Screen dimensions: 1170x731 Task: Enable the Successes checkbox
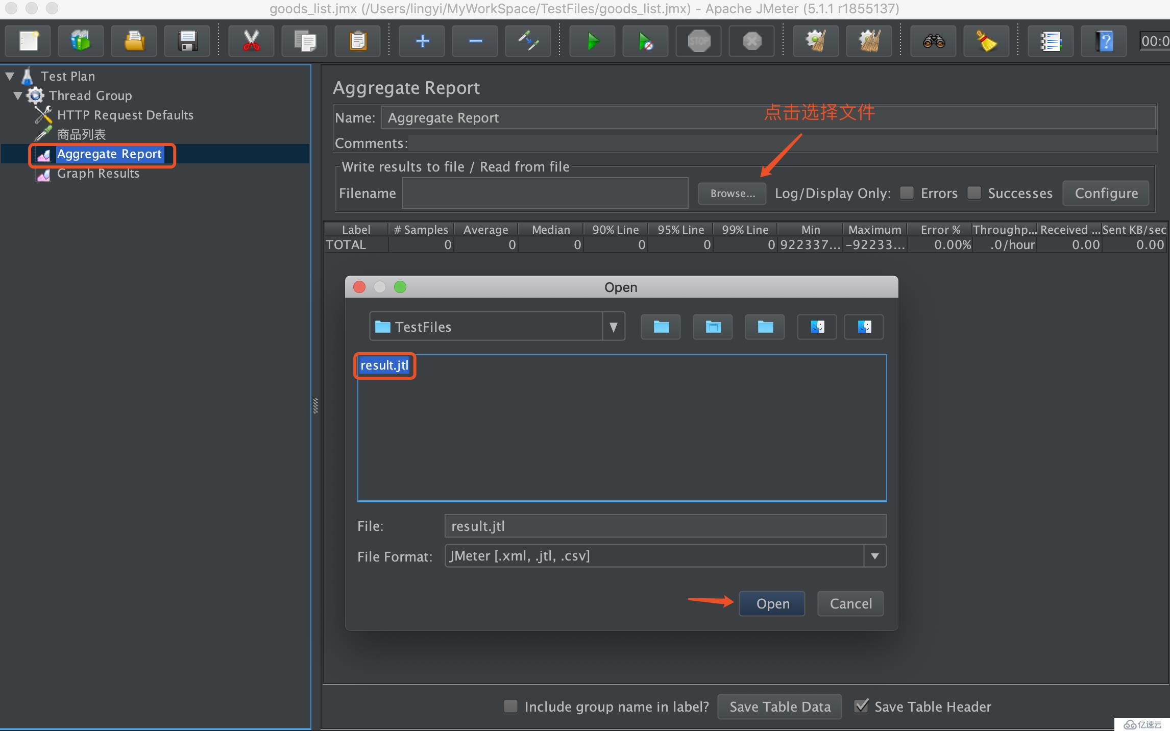coord(974,193)
